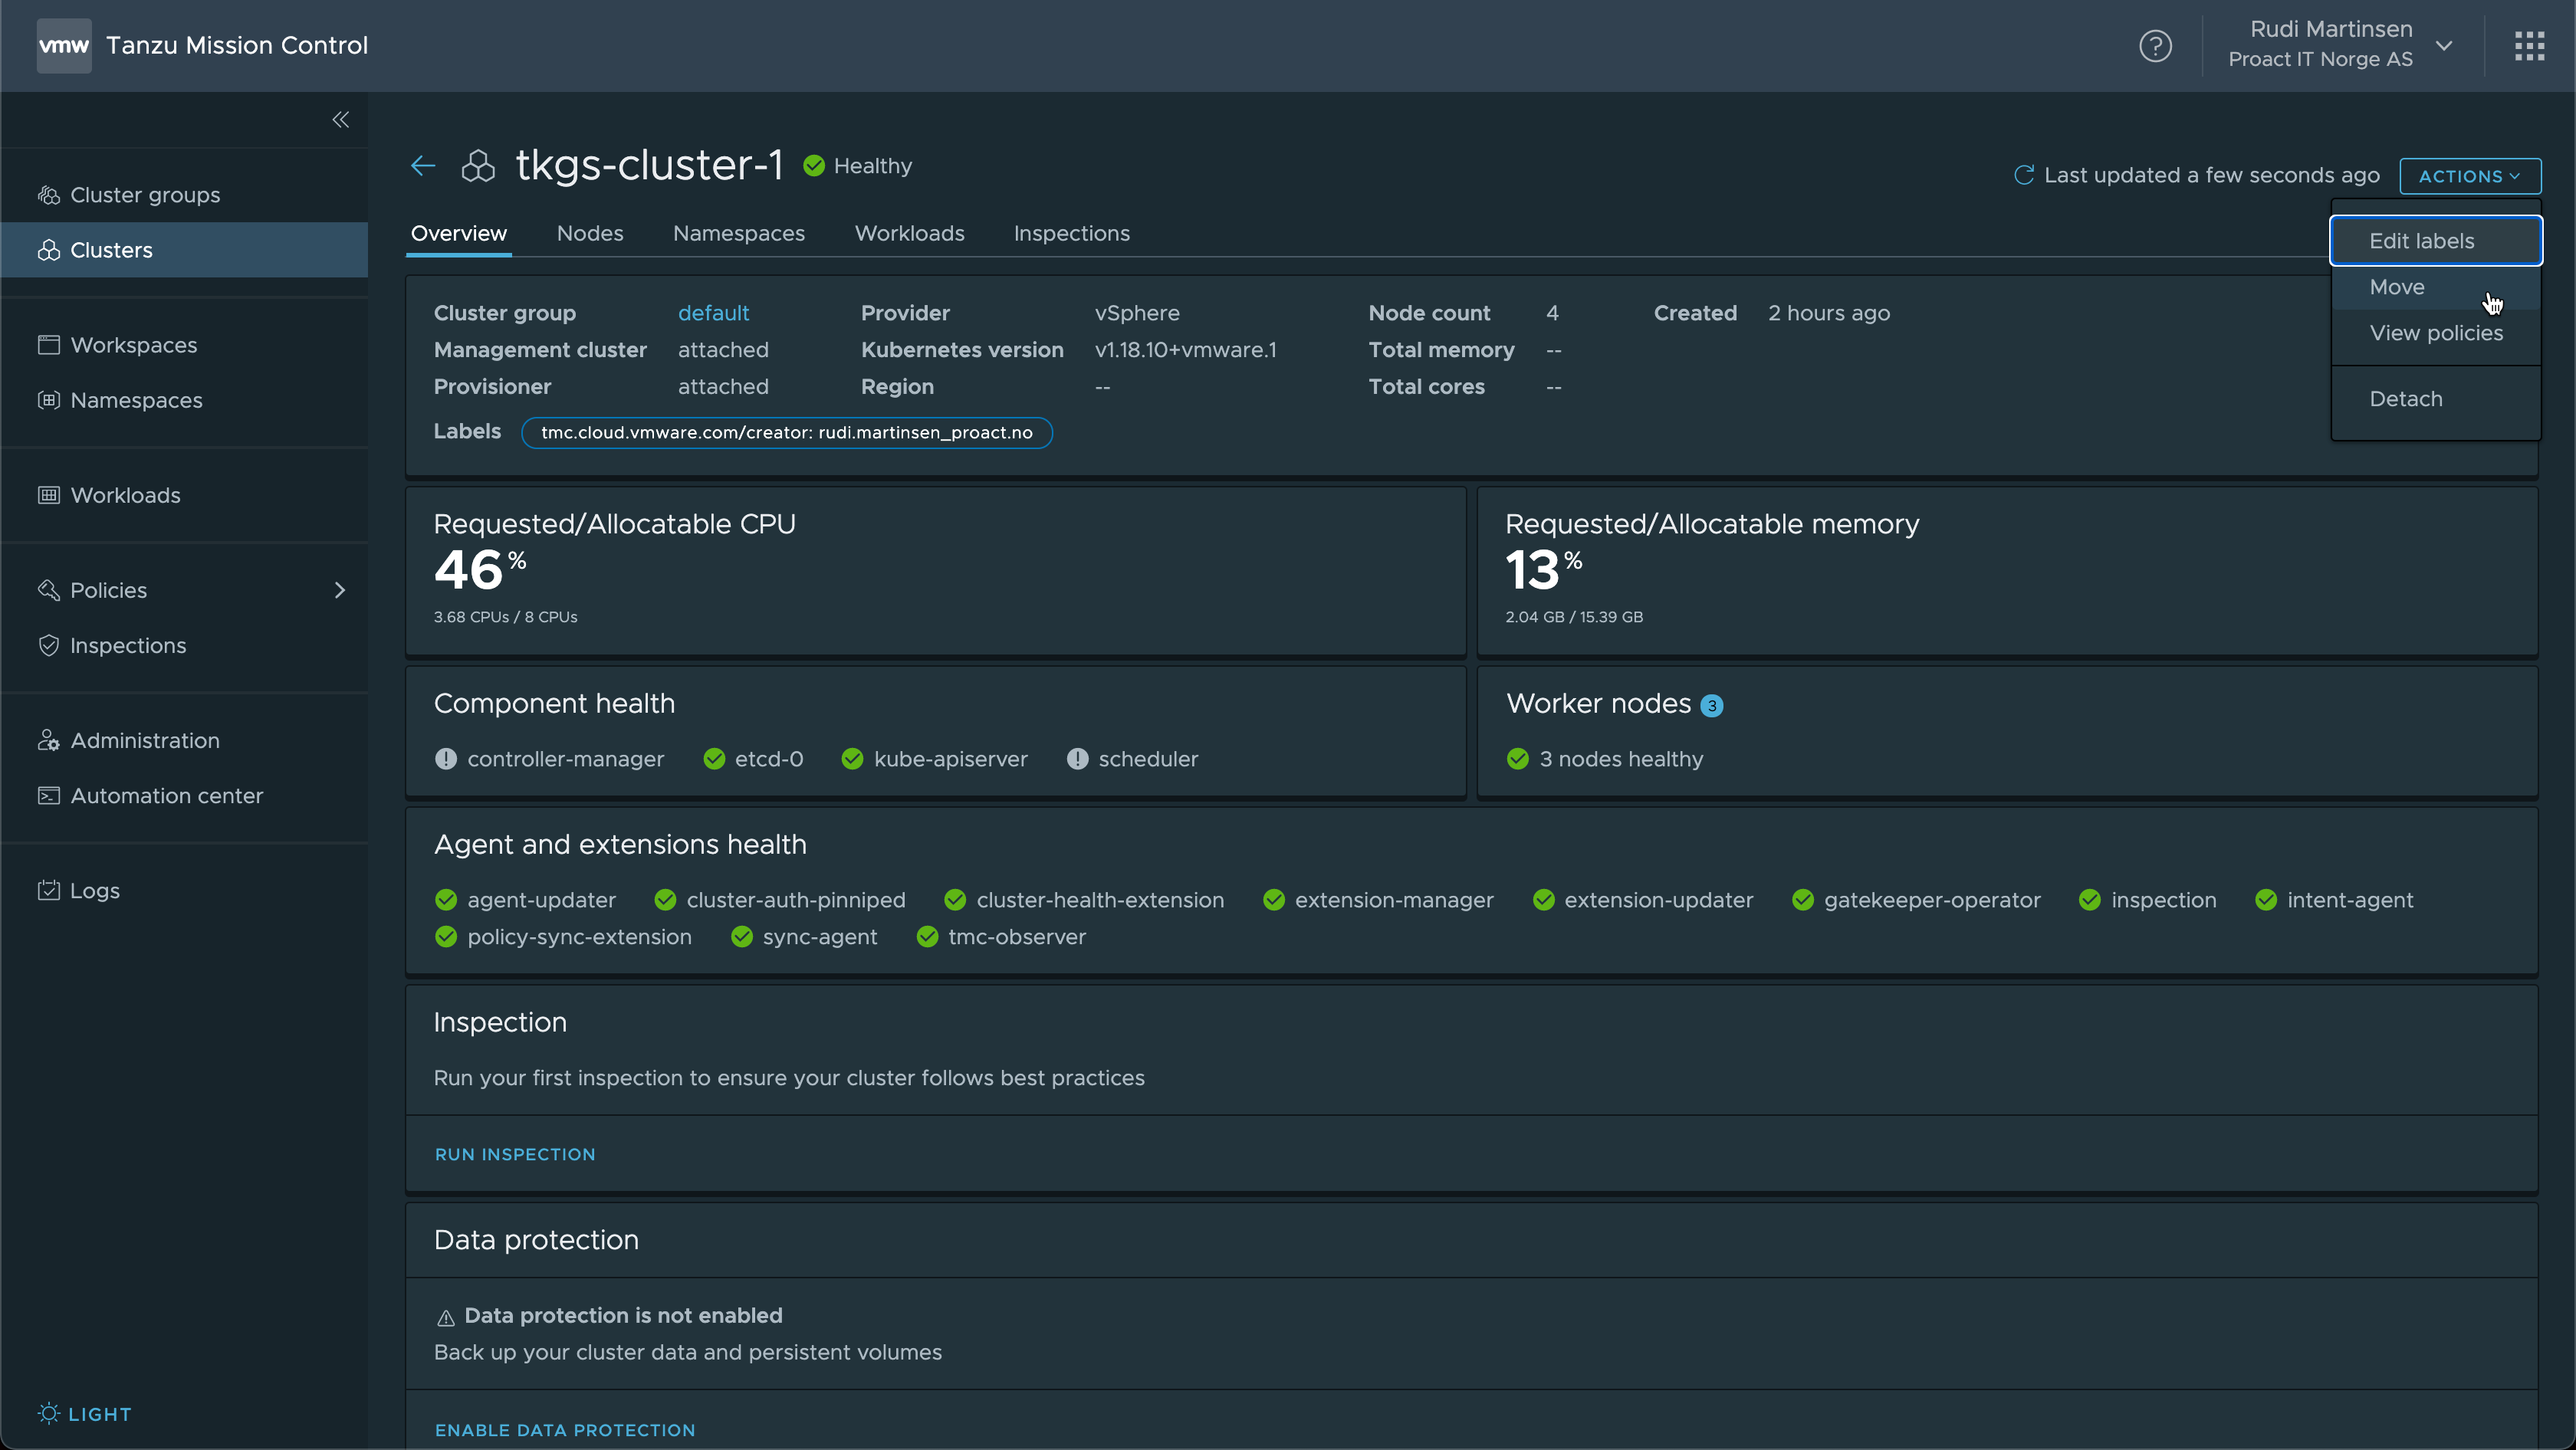Switch to the Namespaces tab
The height and width of the screenshot is (1450, 2576).
tap(739, 233)
